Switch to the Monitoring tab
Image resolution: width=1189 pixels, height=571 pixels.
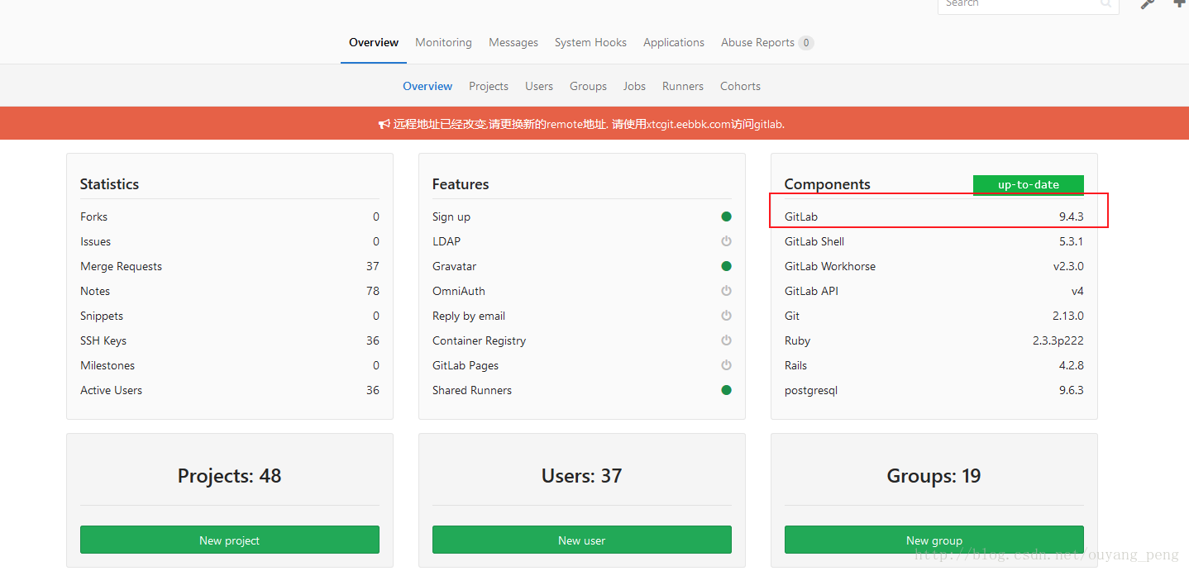click(x=443, y=42)
